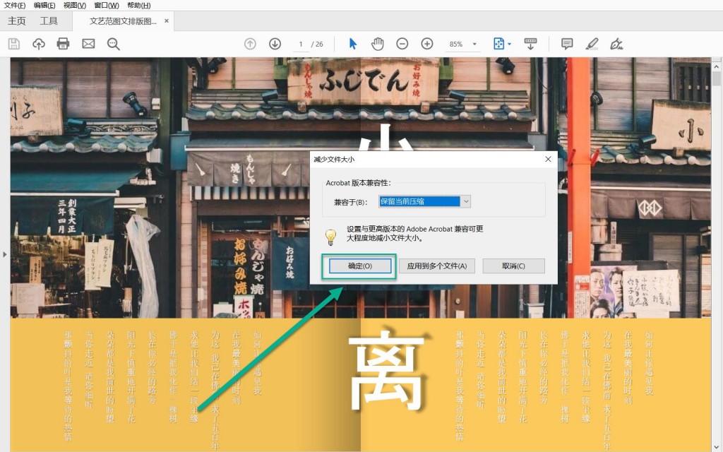Zoom in with plus icon
Image resolution: width=723 pixels, height=452 pixels.
(427, 44)
